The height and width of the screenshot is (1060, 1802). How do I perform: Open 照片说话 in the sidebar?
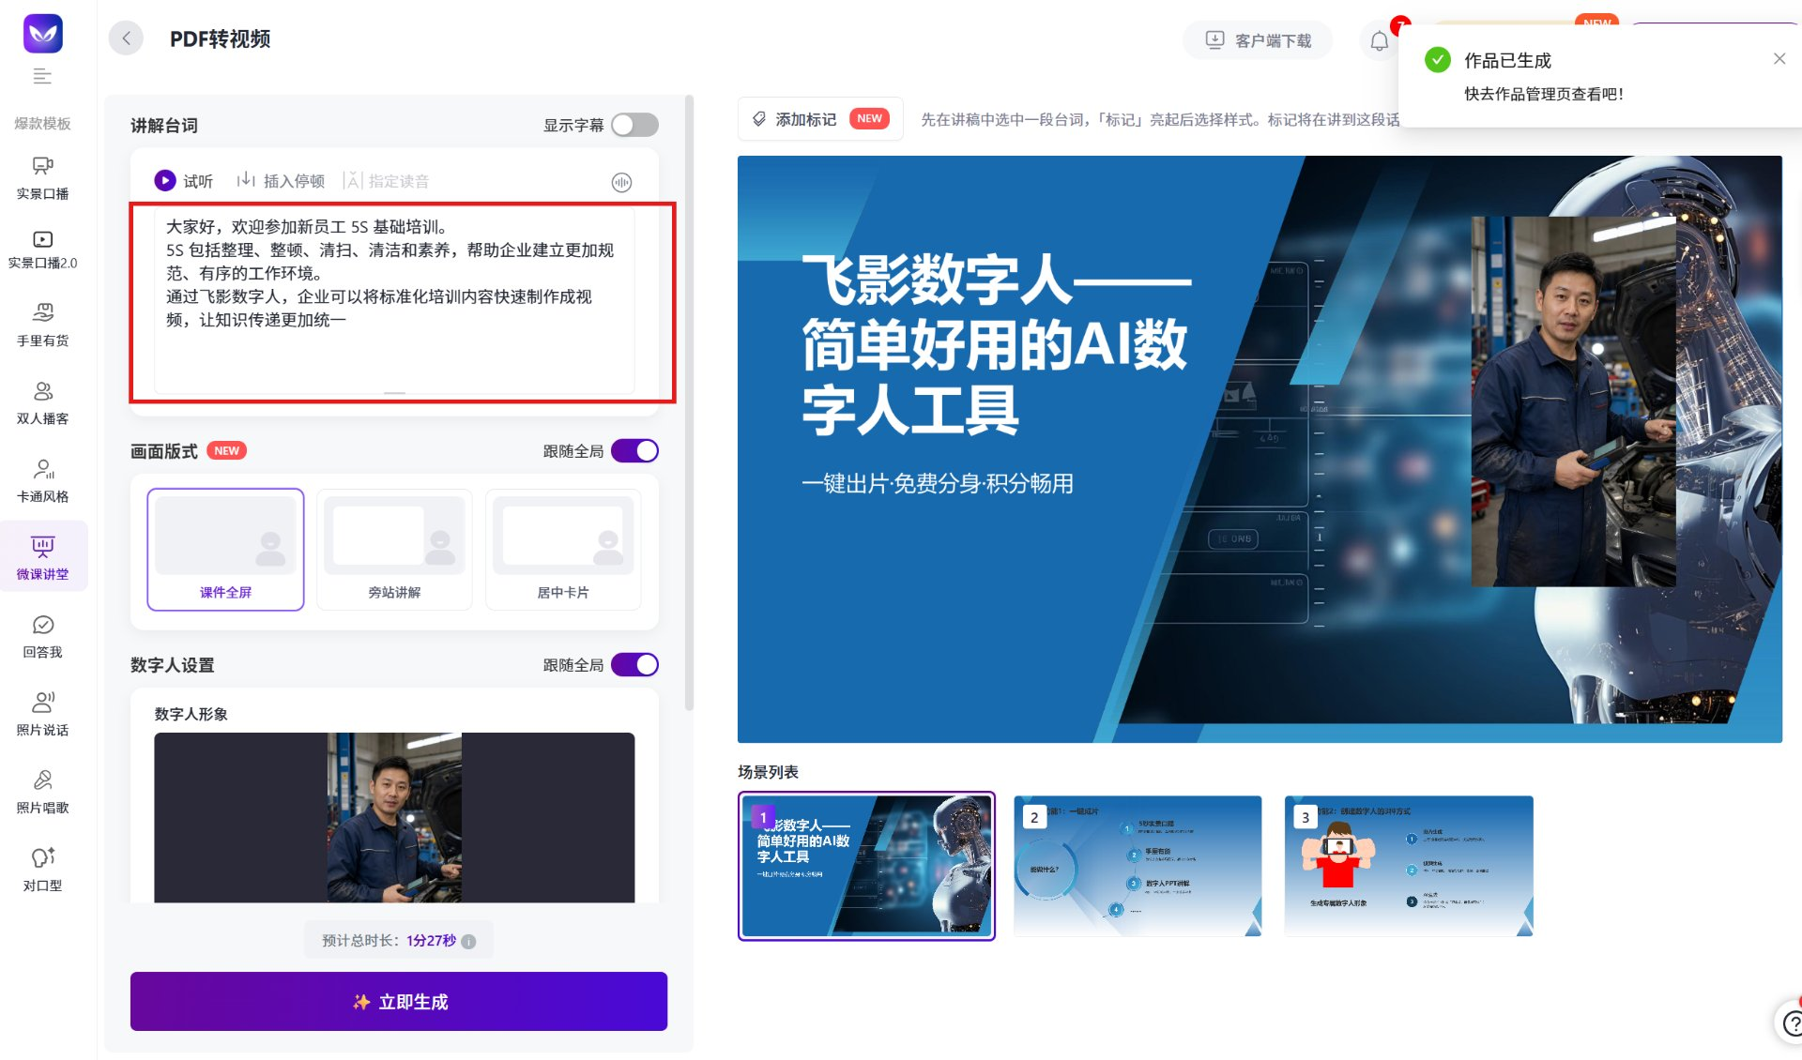(42, 714)
